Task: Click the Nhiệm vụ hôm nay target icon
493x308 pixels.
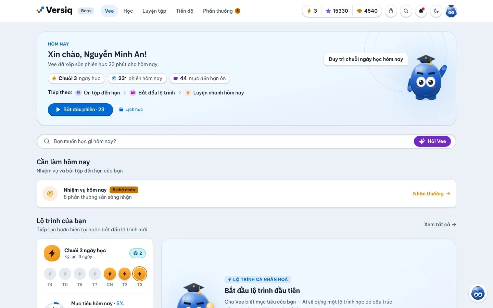Action: (x=50, y=194)
